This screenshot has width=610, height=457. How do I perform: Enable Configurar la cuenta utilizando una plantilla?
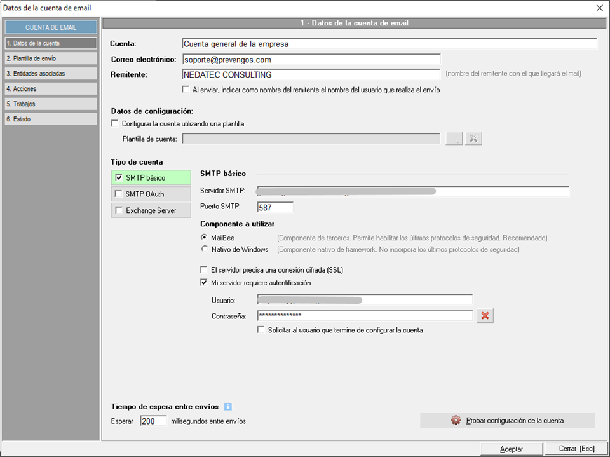tap(115, 124)
